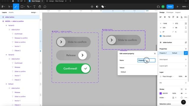Viewport: 189px width, 106px height.
Task: Open component configuration next to slider button
Action: tap(186, 42)
